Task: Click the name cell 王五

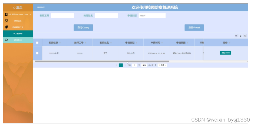Action: (x=105, y=53)
